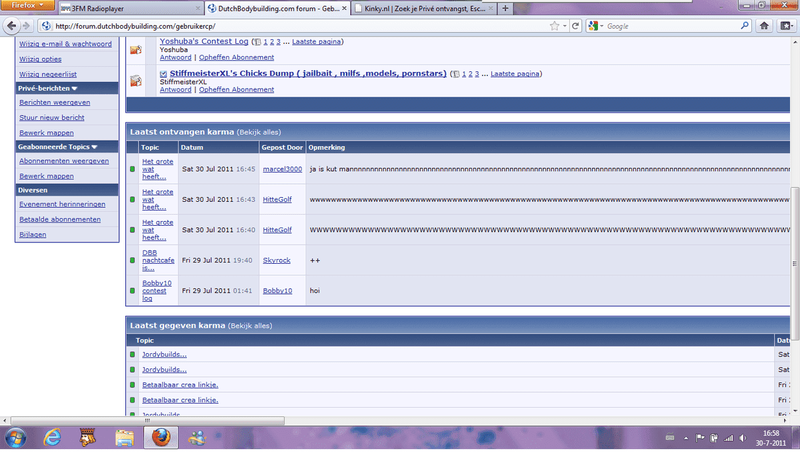Screen dimensions: 800x455
Task: Open marcel3000's user profile link
Action: pyautogui.click(x=282, y=169)
